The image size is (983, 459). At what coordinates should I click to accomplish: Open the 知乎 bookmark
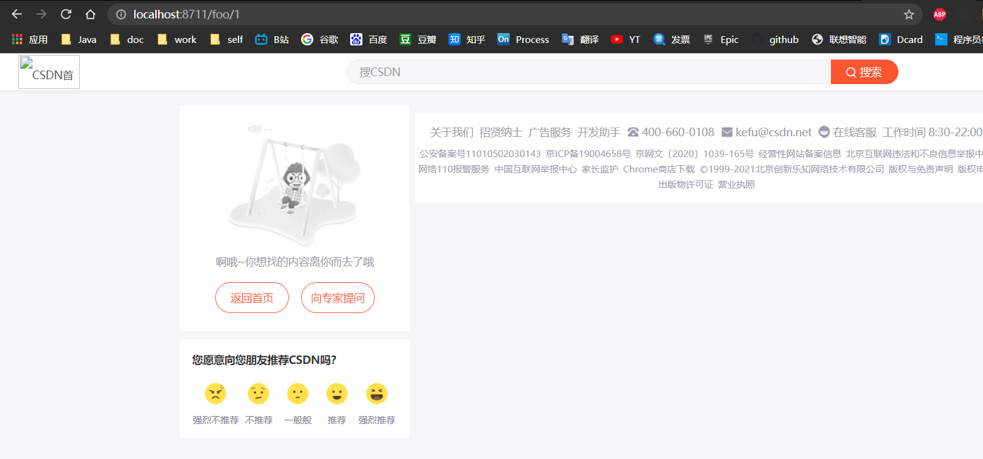467,39
